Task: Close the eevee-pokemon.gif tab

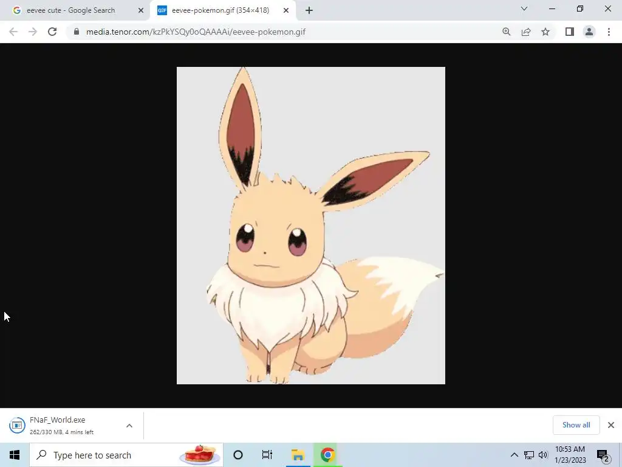Action: 286,11
